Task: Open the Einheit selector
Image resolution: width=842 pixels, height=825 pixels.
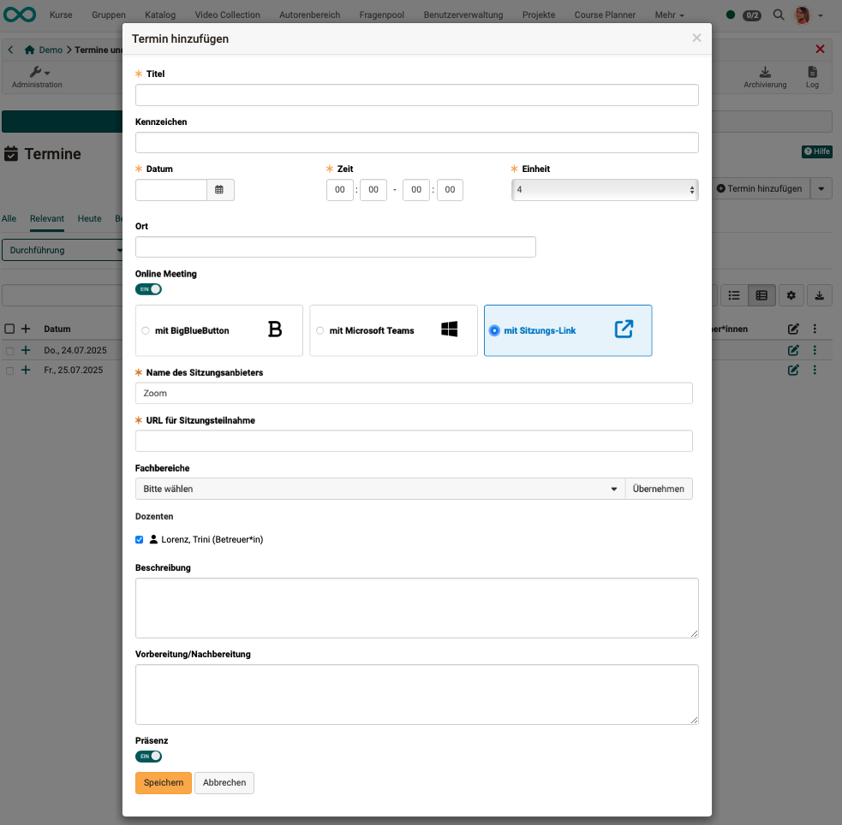Action: (605, 189)
